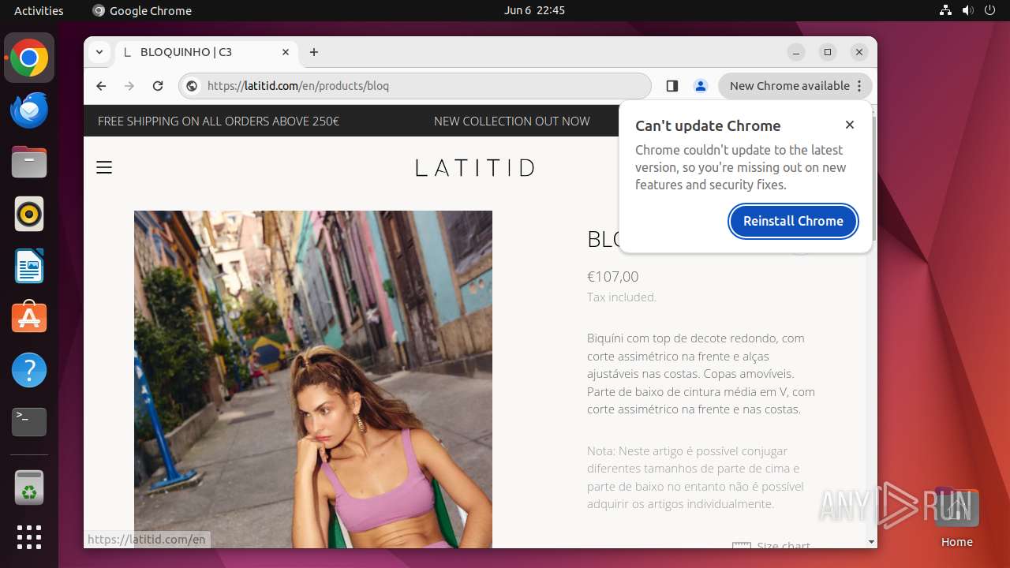Viewport: 1010px width, 568px height.
Task: Go back to the previous page
Action: tap(101, 86)
